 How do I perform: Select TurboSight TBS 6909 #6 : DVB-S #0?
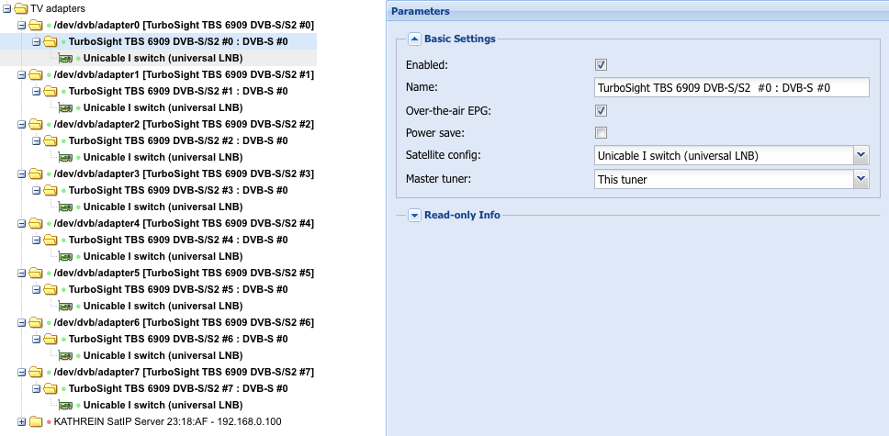(x=178, y=339)
